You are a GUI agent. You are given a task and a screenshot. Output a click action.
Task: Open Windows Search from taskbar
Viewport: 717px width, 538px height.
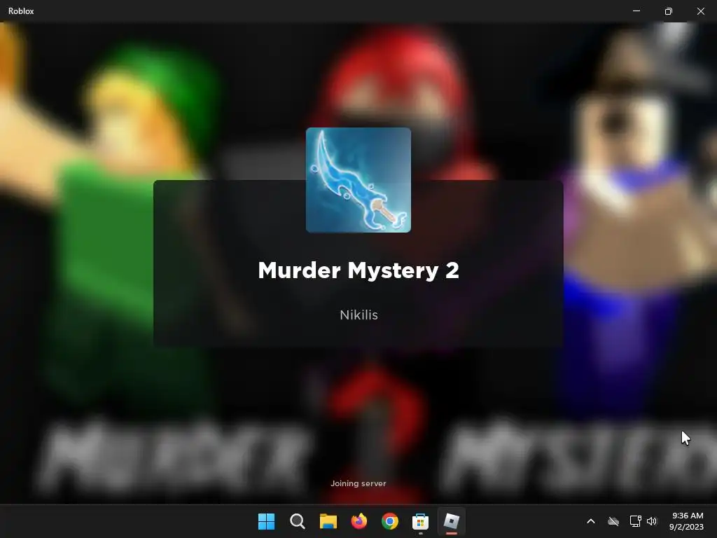[x=297, y=521]
